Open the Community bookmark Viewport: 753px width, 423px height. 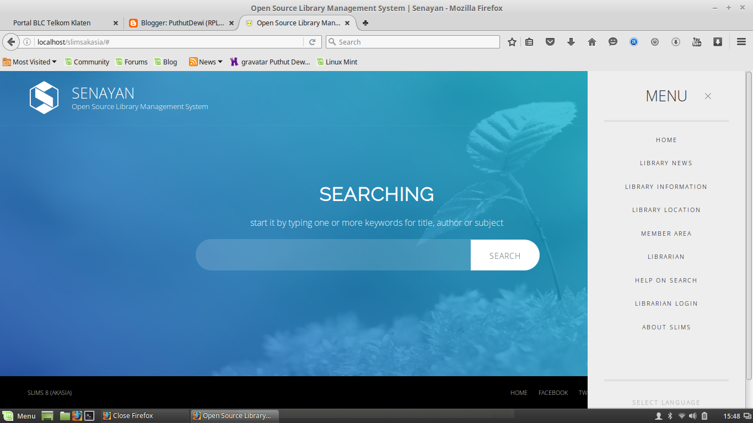click(87, 62)
